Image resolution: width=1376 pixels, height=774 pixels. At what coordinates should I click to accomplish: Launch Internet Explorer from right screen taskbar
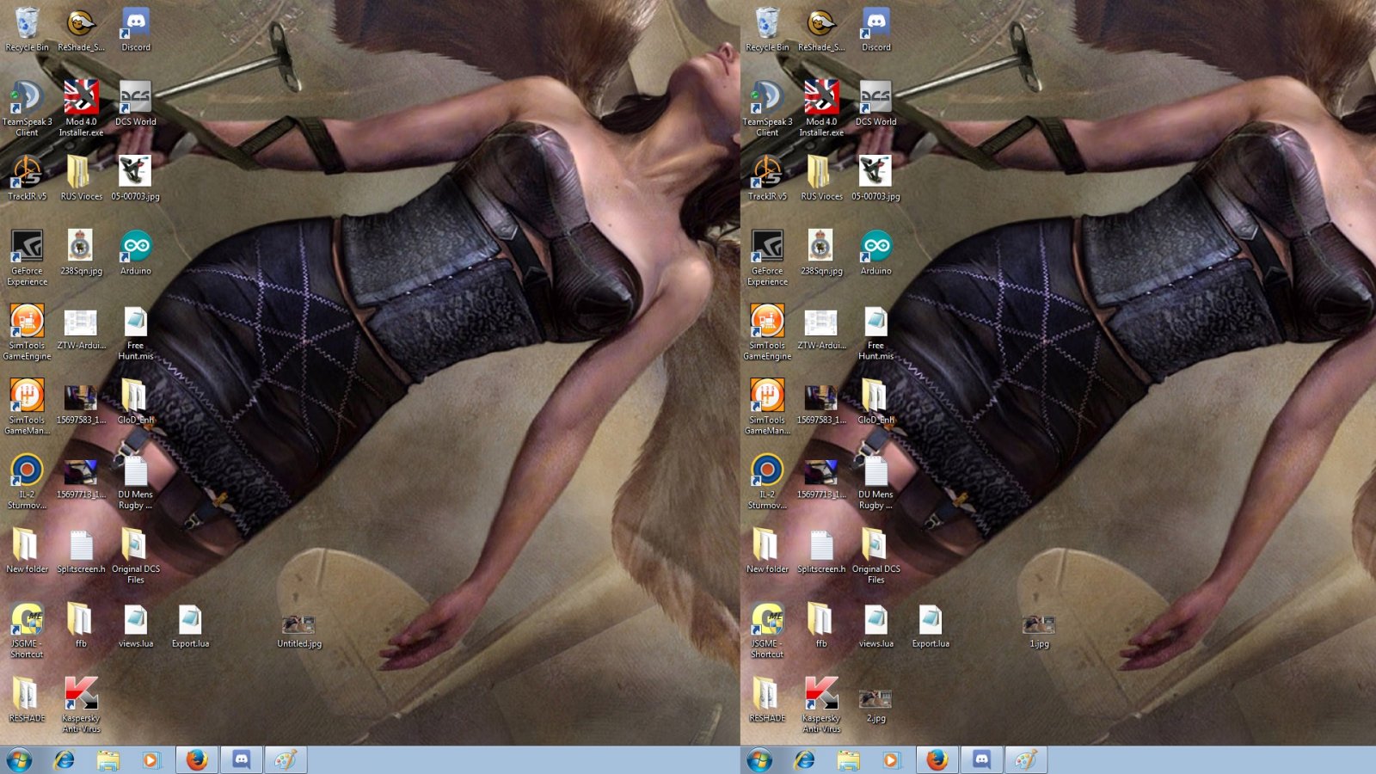pyautogui.click(x=805, y=760)
